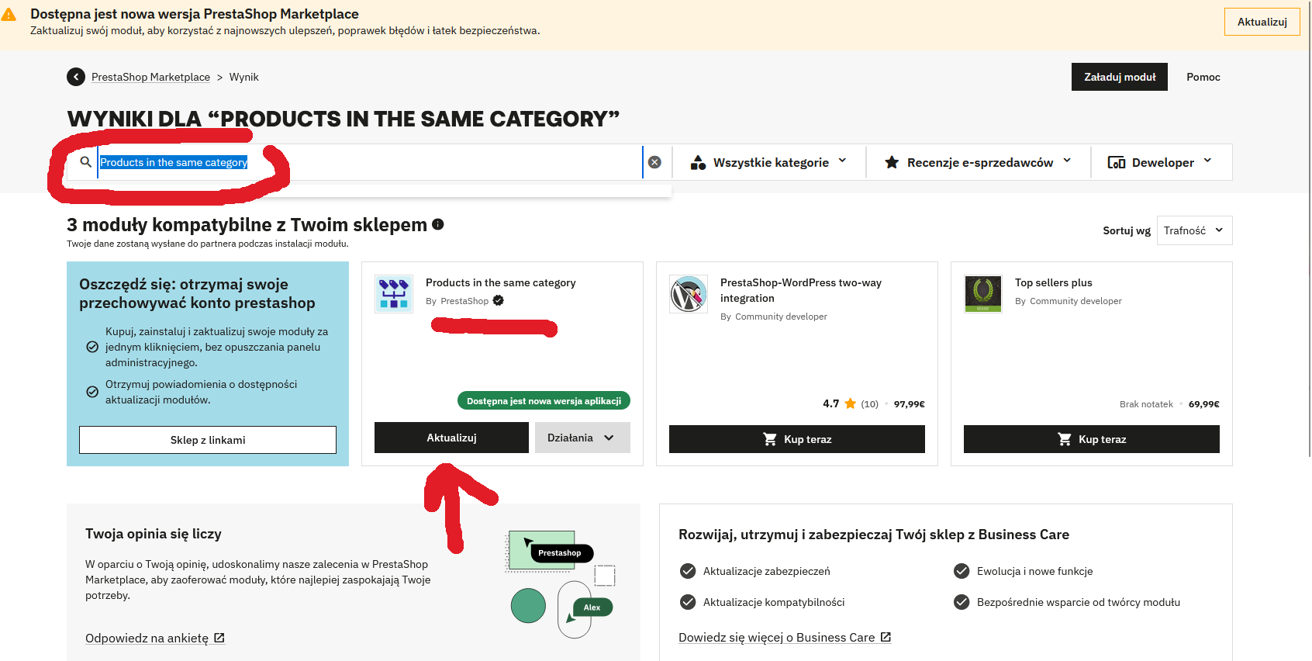The height and width of the screenshot is (661, 1312).
Task: Click the star rating of WordPress integration module
Action: click(850, 403)
